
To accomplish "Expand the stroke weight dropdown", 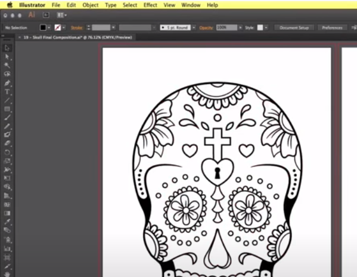I will [x=113, y=28].
